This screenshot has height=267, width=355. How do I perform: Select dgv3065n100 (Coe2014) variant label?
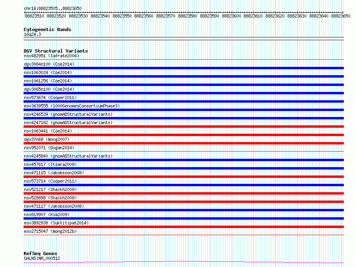(x=49, y=89)
